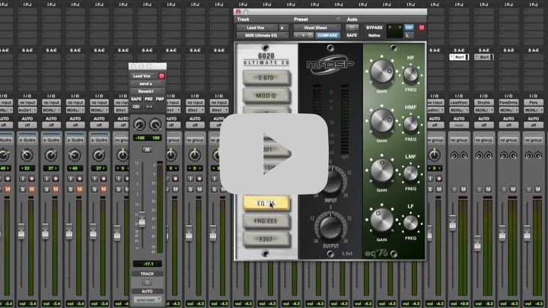Open the 6020 Ultimate EQ plugin selector
The image size is (548, 308).
(x=263, y=35)
